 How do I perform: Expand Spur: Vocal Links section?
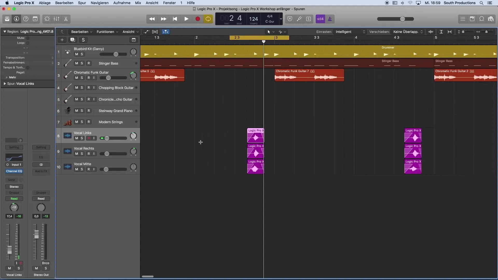5,84
